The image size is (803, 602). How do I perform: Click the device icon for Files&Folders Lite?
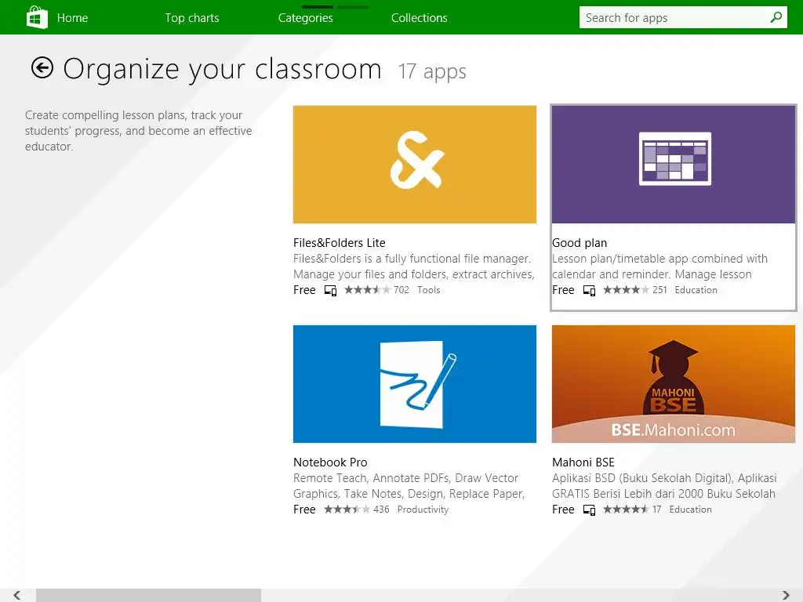330,291
